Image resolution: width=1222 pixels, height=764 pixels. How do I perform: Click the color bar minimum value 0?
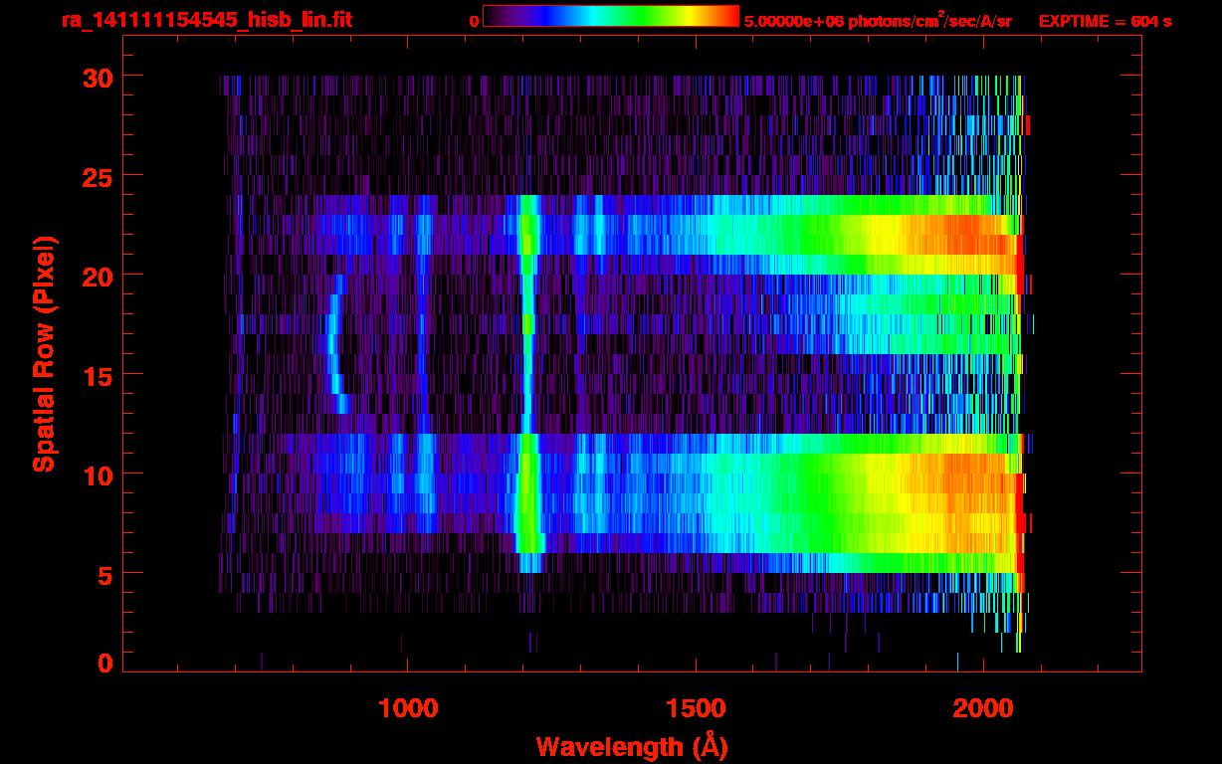[474, 21]
